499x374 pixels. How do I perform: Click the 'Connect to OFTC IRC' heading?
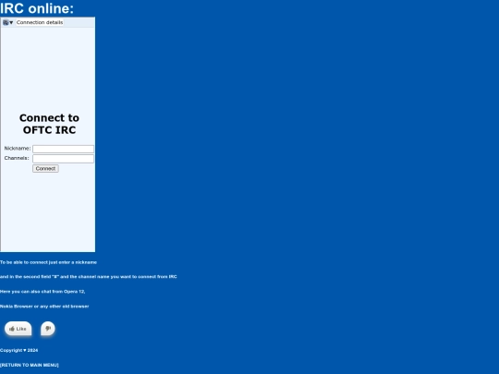point(49,124)
